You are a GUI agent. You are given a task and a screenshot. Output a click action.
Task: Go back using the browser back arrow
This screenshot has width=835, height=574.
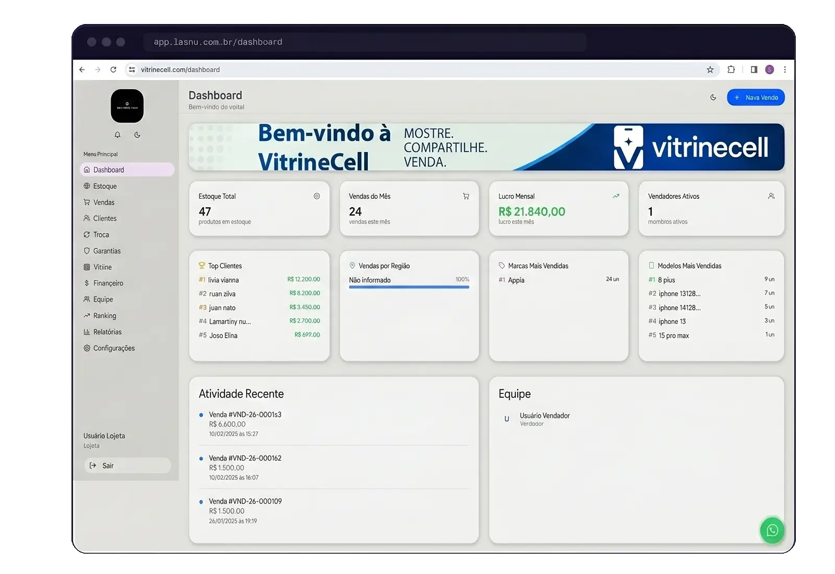pos(82,69)
